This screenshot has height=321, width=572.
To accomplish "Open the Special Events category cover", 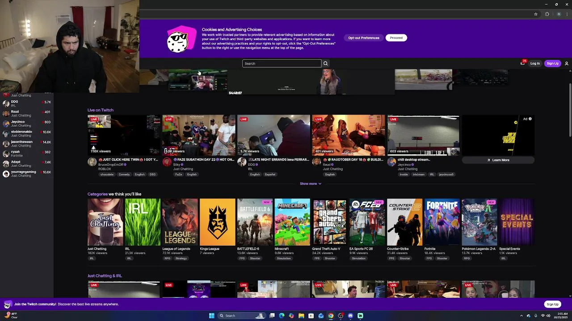I will [x=517, y=222].
